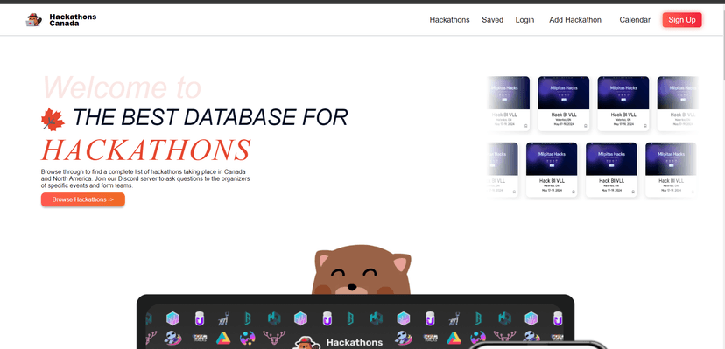This screenshot has height=349, width=725.
Task: Open the Hackathons nav link
Action: point(449,20)
